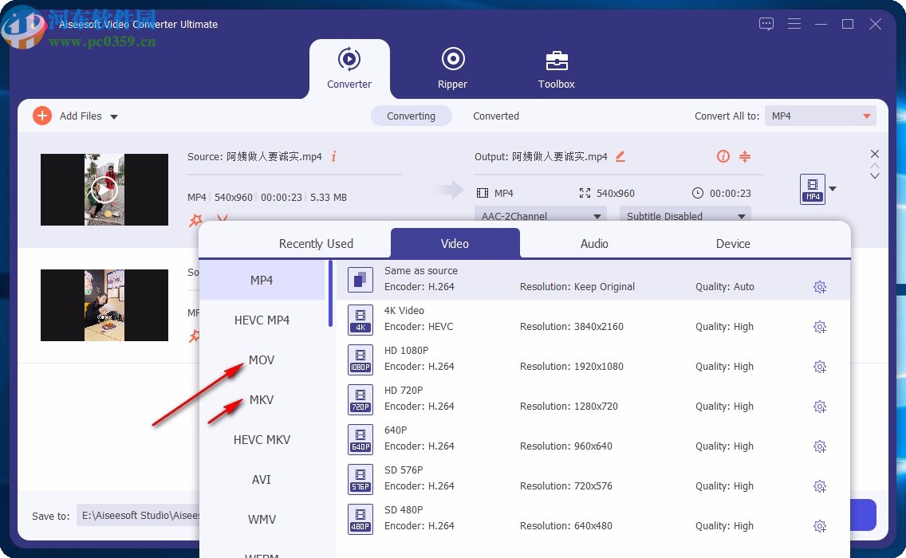Click the info icon beside the source filename
The height and width of the screenshot is (558, 906).
(x=333, y=157)
